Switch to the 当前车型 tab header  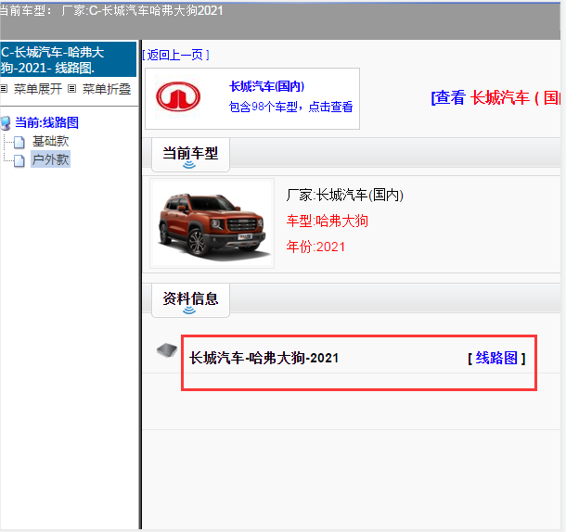pos(190,154)
